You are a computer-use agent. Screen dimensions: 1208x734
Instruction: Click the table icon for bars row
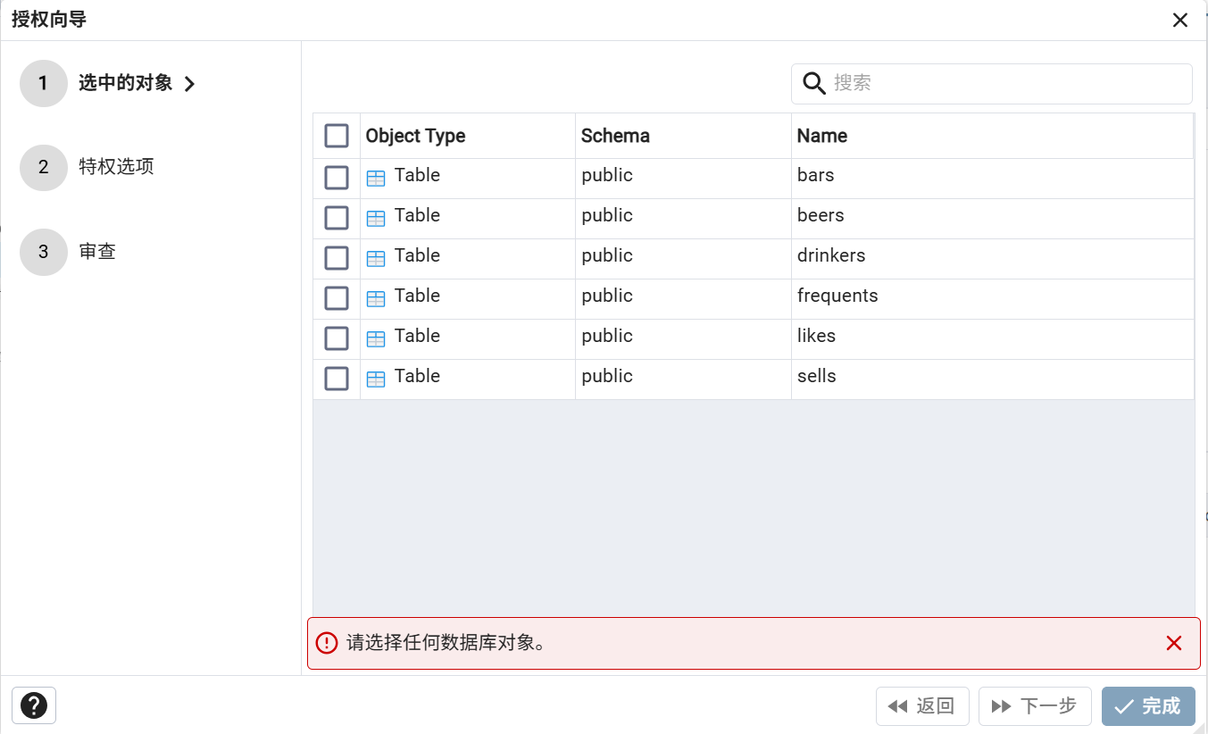point(376,178)
